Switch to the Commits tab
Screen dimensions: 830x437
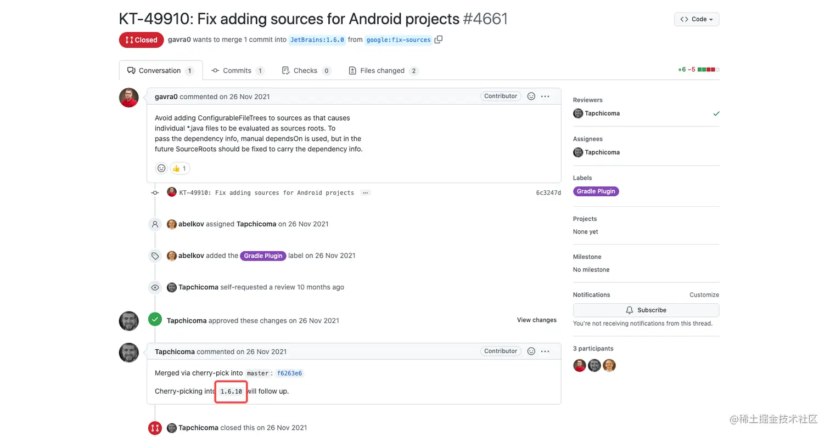tap(237, 71)
